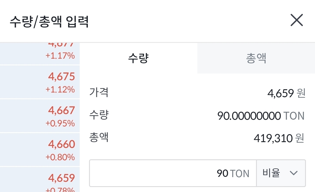
Task: Click the 가격 row label
Action: (x=99, y=92)
